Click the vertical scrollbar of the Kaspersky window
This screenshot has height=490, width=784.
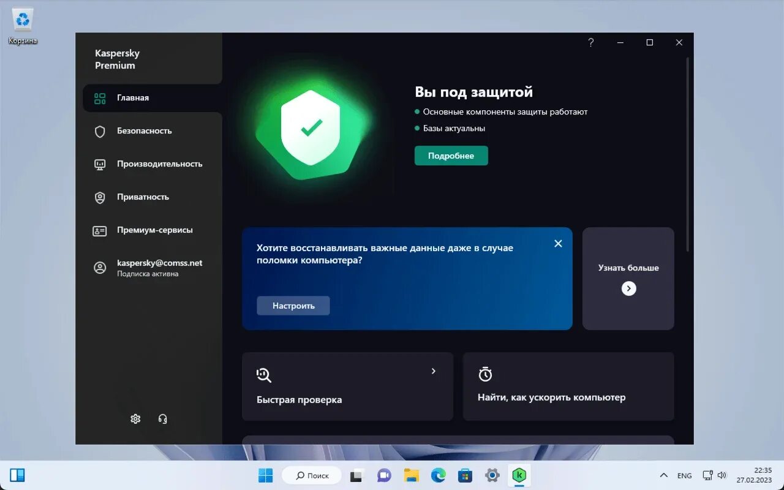(x=687, y=154)
